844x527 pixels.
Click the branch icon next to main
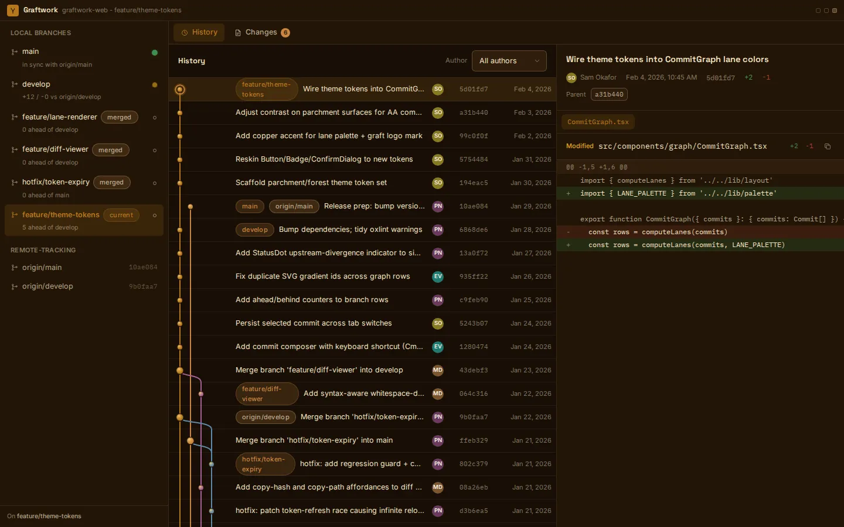pos(15,52)
